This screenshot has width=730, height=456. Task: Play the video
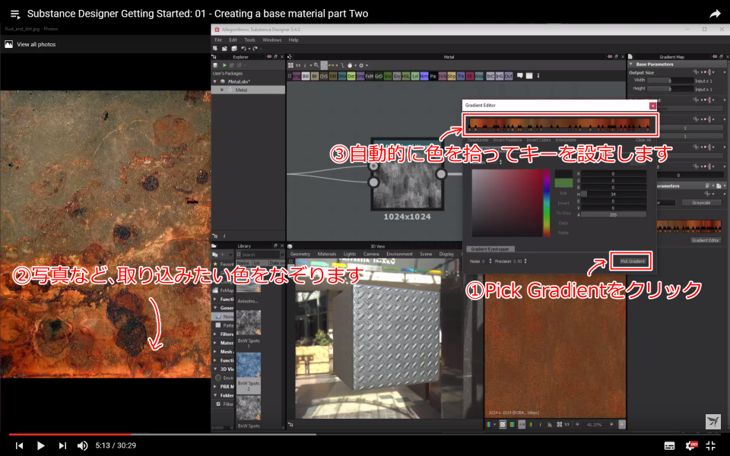coord(40,445)
